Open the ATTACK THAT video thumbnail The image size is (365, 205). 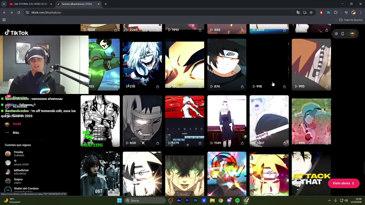pyautogui.click(x=311, y=174)
